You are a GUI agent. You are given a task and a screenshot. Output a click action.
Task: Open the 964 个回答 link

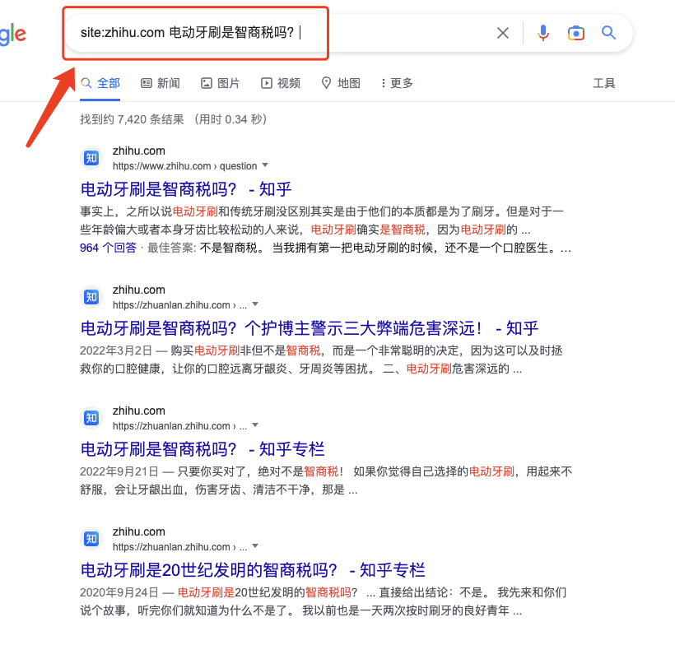[x=108, y=248]
